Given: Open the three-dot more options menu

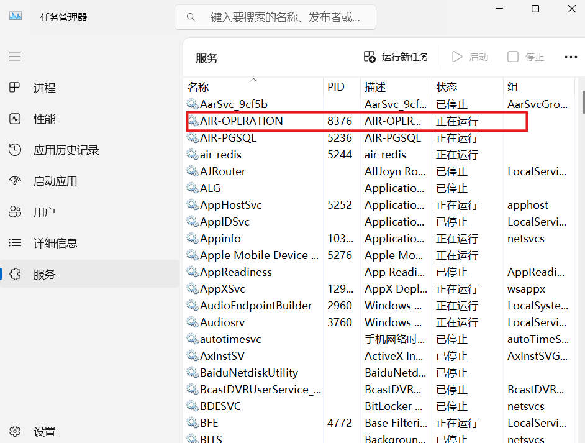Looking at the screenshot, I should (571, 56).
